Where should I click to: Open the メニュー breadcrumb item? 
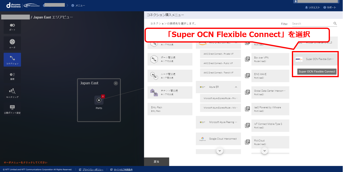tap(78, 5)
